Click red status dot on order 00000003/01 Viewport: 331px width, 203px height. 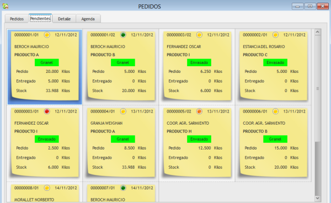click(47, 111)
